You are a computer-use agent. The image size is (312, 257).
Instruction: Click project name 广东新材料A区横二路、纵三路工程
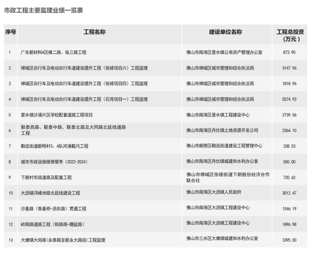tap(54, 52)
